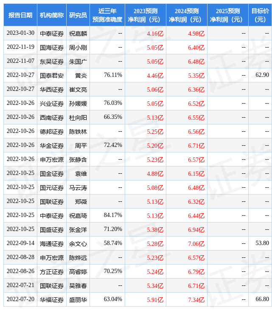Click the 2023预测净利润 header
272x310 pixels.
(146, 15)
